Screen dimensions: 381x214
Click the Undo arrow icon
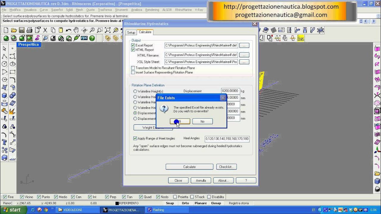(69, 30)
